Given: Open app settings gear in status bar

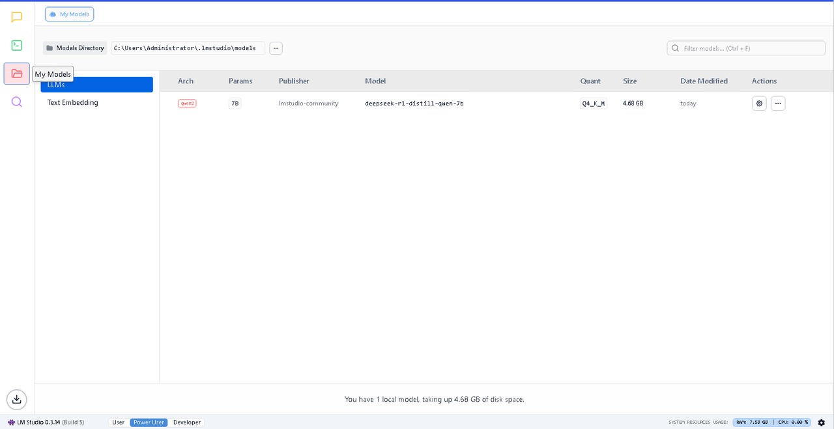Looking at the screenshot, I should [822, 422].
